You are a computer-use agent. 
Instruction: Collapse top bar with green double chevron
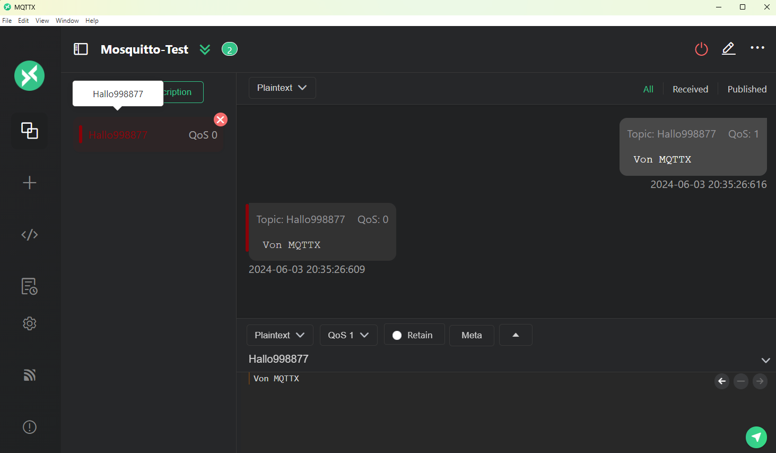click(x=205, y=49)
